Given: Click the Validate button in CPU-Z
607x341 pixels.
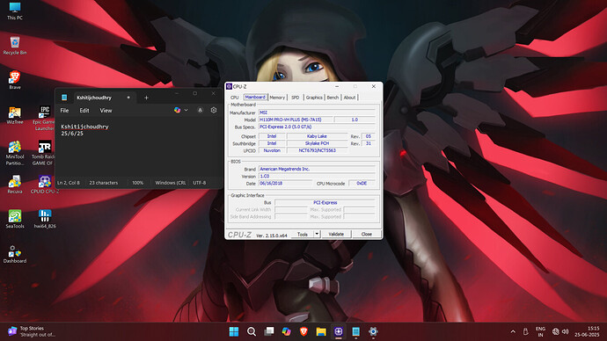Looking at the screenshot, I should tap(336, 234).
